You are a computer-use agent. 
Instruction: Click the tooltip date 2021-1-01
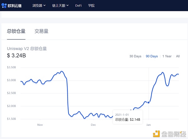coord(122,115)
